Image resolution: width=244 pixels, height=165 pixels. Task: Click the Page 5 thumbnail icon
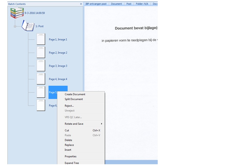[x=41, y=92]
